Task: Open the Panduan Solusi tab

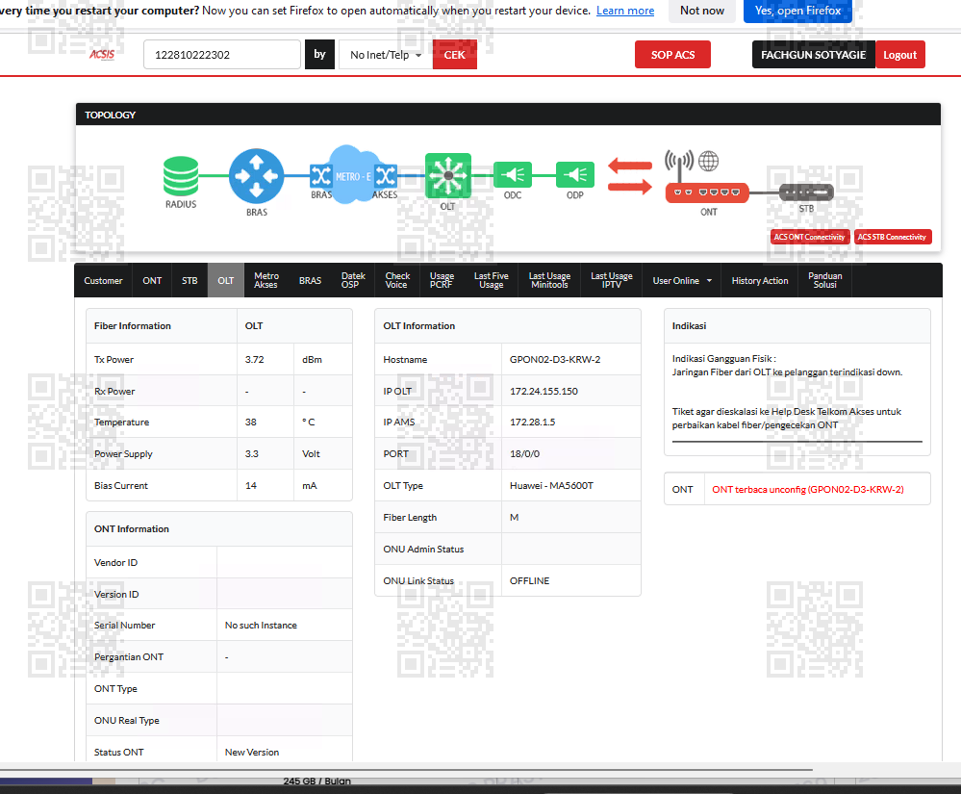Action: 825,280
